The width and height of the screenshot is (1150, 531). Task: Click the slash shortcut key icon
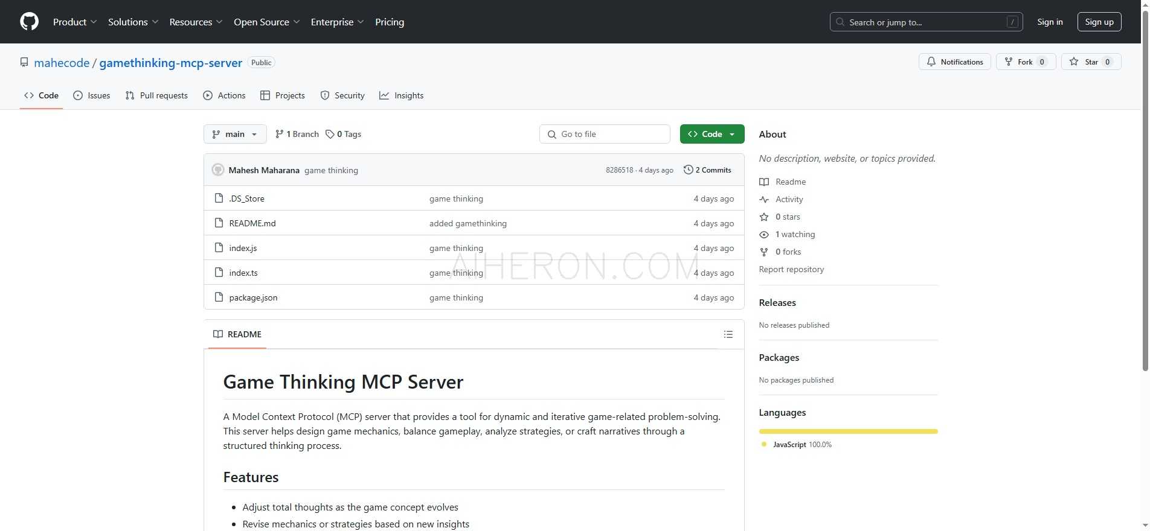[x=1013, y=22]
